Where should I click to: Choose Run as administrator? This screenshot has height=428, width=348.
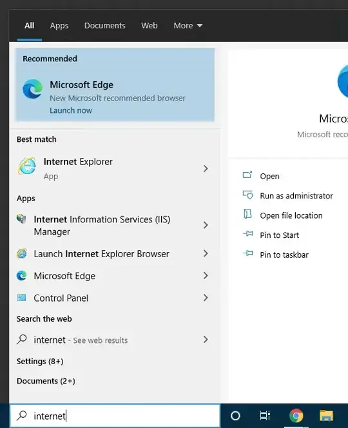[296, 196]
